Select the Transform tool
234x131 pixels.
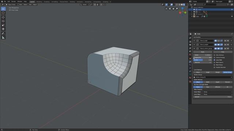(3, 29)
